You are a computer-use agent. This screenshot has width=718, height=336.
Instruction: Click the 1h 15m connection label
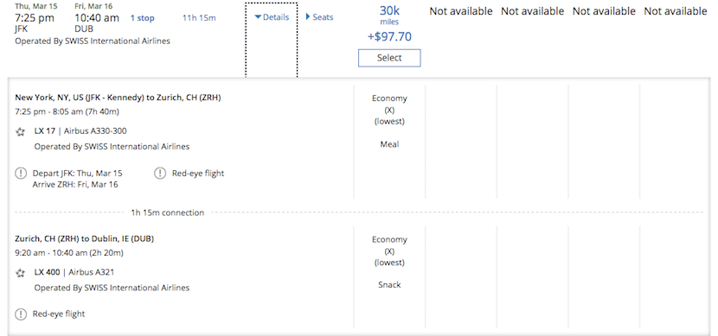[x=168, y=212]
